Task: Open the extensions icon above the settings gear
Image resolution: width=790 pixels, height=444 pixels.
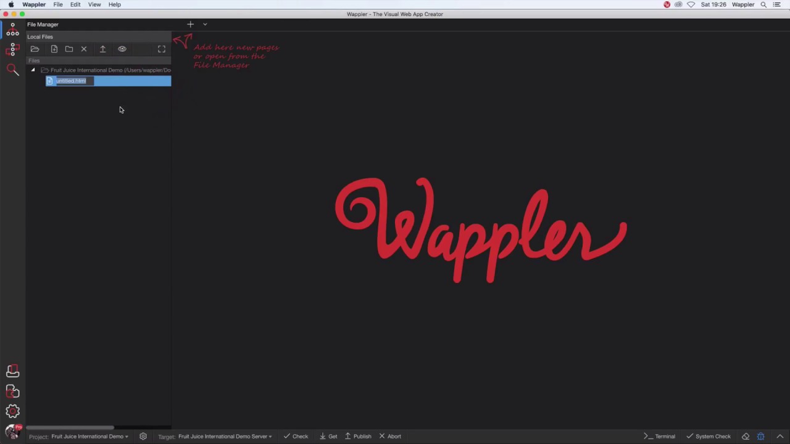Action: point(12,392)
